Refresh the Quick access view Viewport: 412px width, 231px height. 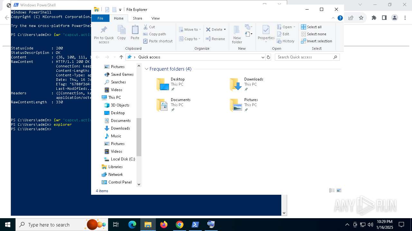268,57
